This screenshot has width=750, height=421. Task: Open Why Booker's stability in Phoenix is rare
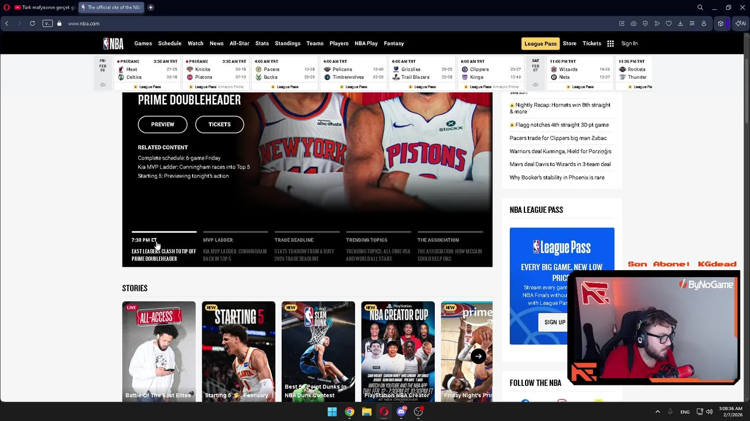point(557,178)
